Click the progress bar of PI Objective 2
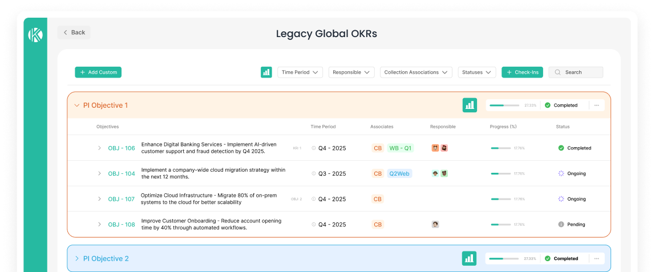Viewport: 655px width, 272px height. (504, 259)
